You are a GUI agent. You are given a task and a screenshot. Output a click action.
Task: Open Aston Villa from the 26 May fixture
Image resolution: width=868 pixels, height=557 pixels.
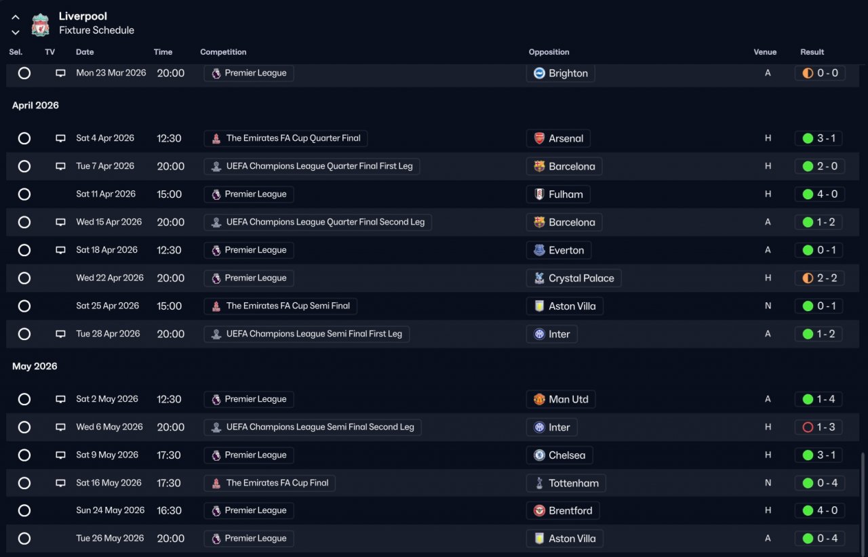pyautogui.click(x=565, y=539)
